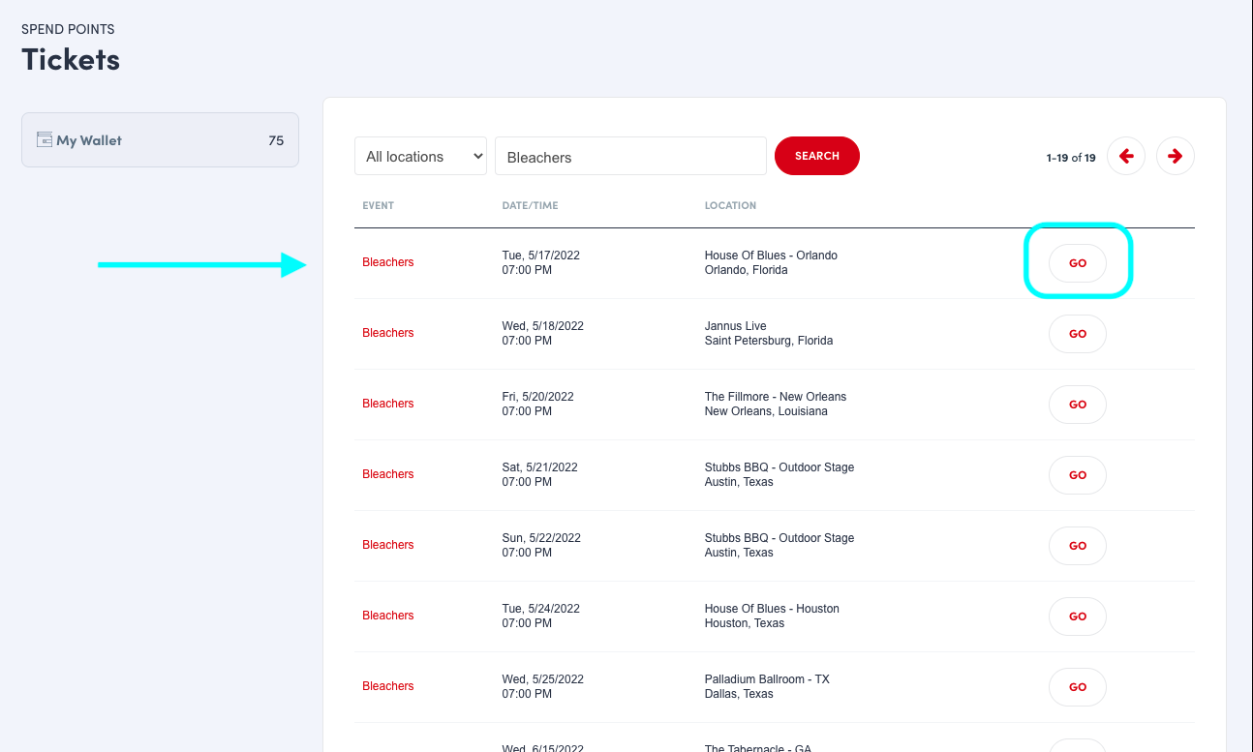Viewport: 1253px width, 752px height.
Task: Click the Bleachers search input field
Action: pyautogui.click(x=630, y=157)
